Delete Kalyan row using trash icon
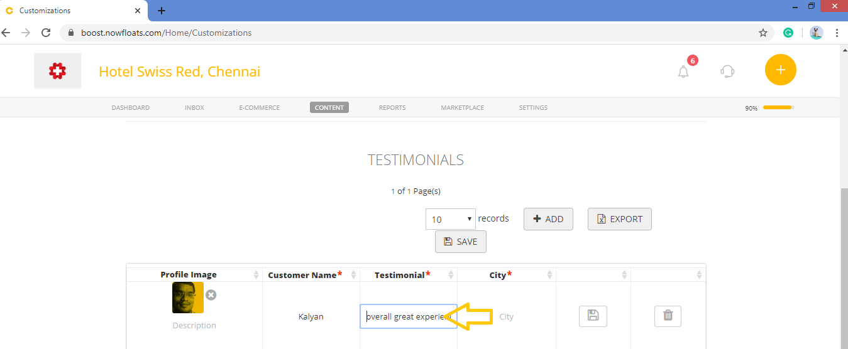Screen dimensions: 848x349 coord(668,316)
